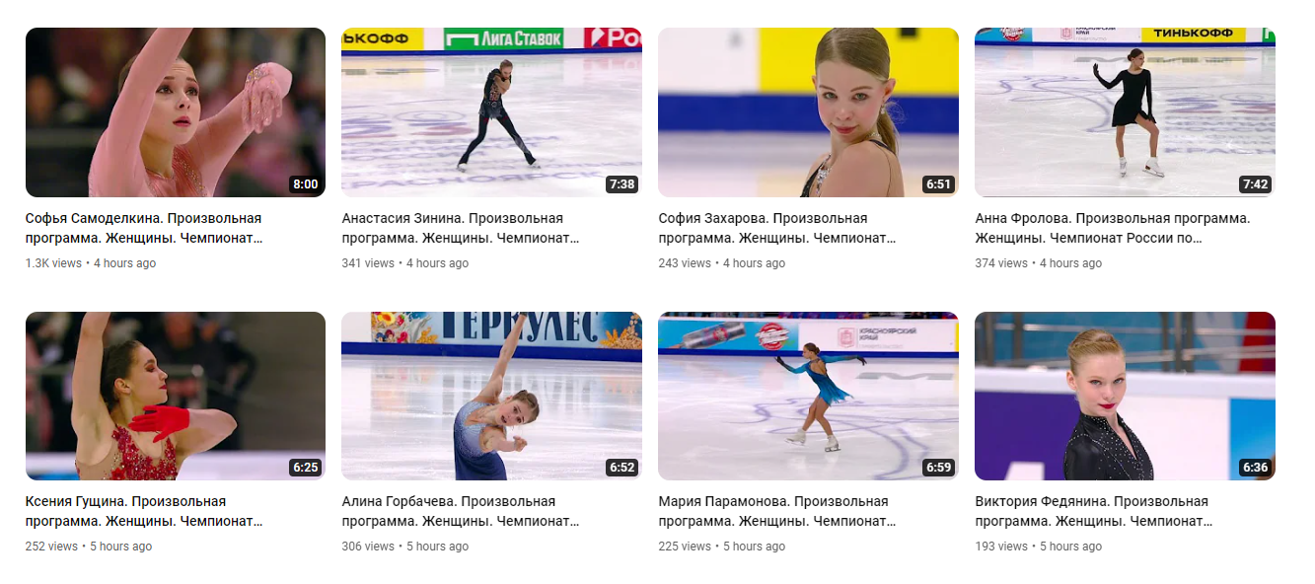Image resolution: width=1315 pixels, height=584 pixels.
Task: Click the Ксения Гущина video title
Action: [x=144, y=511]
